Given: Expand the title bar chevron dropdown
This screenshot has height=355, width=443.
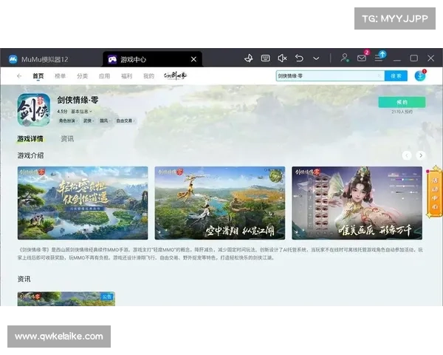Looking at the screenshot, I should (316, 58).
